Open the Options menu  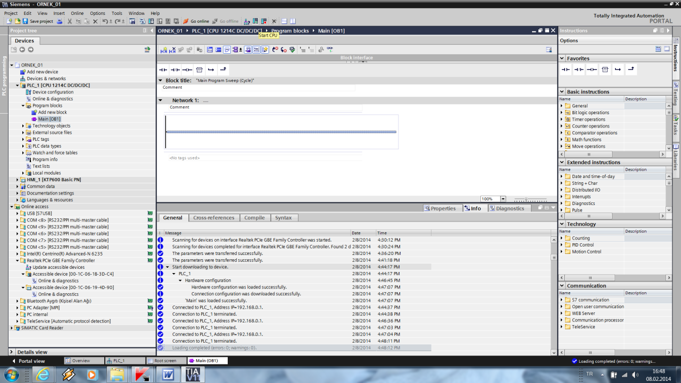pos(97,13)
